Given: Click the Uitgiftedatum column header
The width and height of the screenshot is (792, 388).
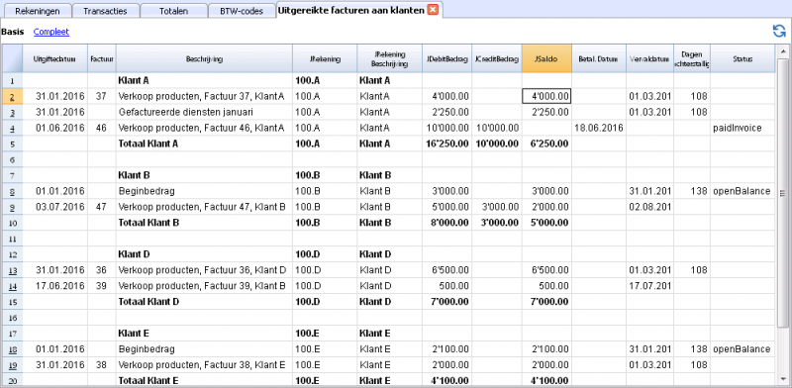Looking at the screenshot, I should (54, 58).
